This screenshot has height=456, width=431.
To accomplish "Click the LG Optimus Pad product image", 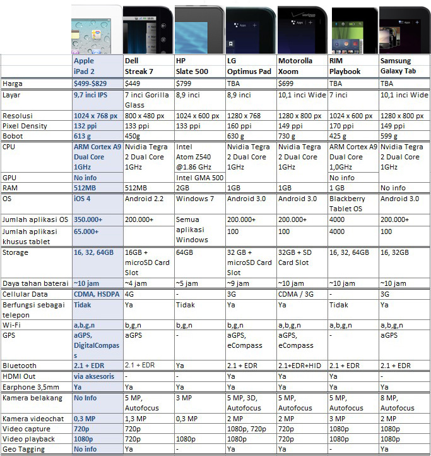I will [251, 30].
